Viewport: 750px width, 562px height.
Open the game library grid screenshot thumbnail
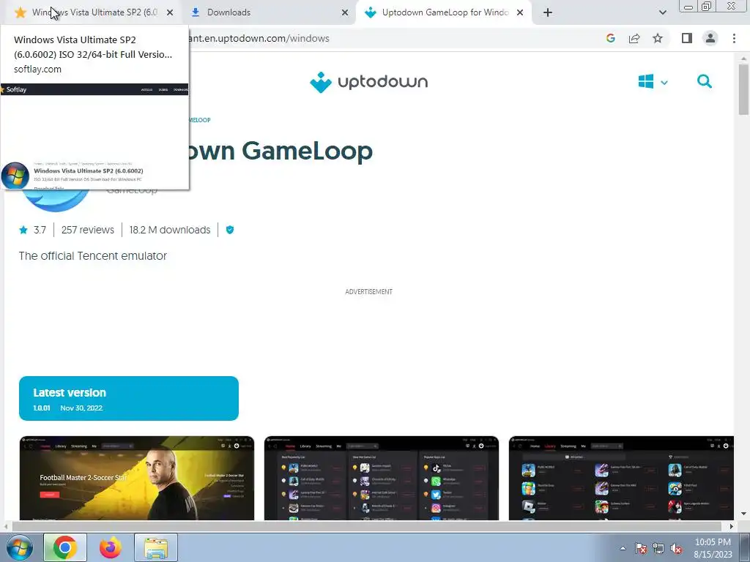point(621,478)
